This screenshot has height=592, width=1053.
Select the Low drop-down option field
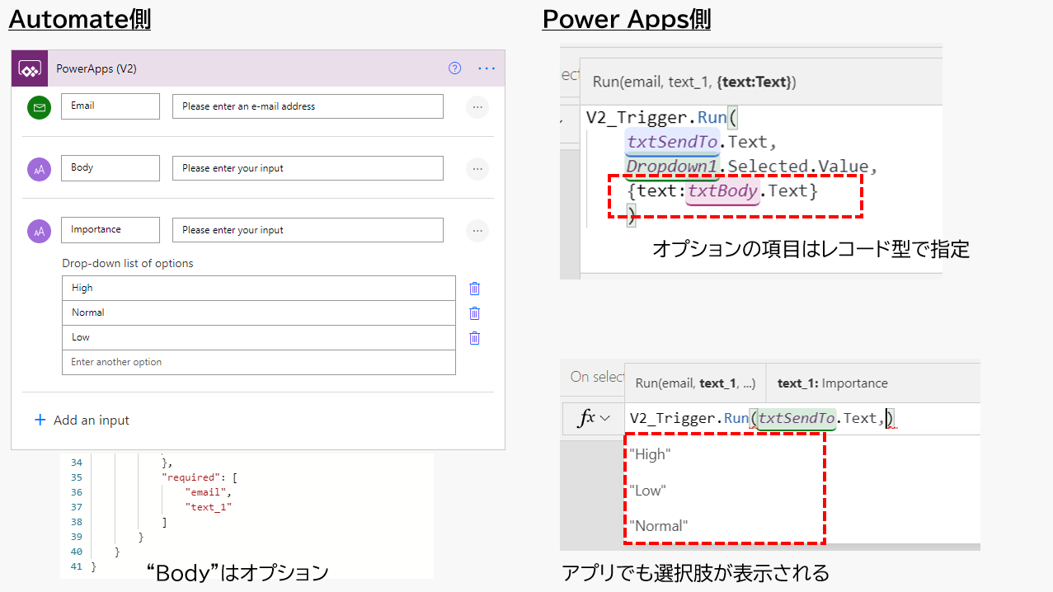click(259, 337)
